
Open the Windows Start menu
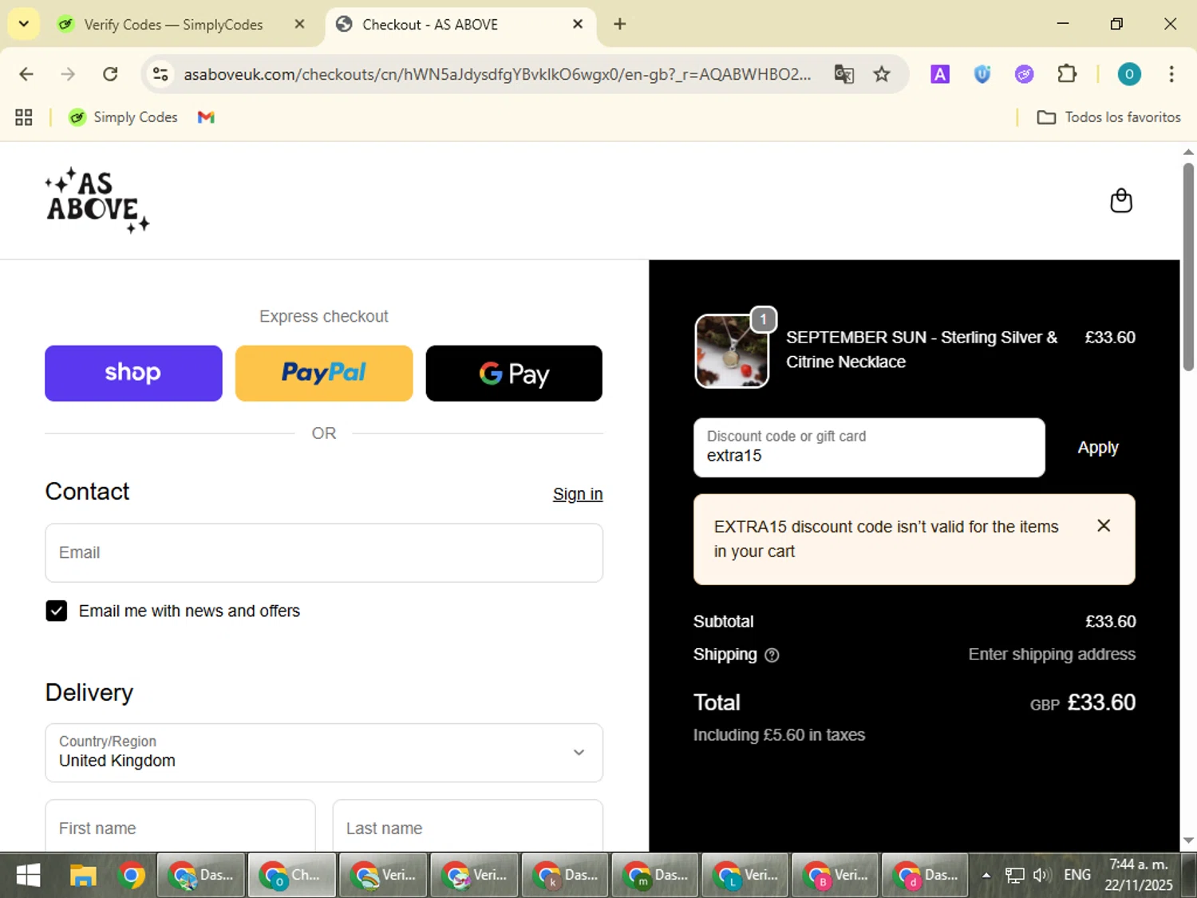(28, 876)
